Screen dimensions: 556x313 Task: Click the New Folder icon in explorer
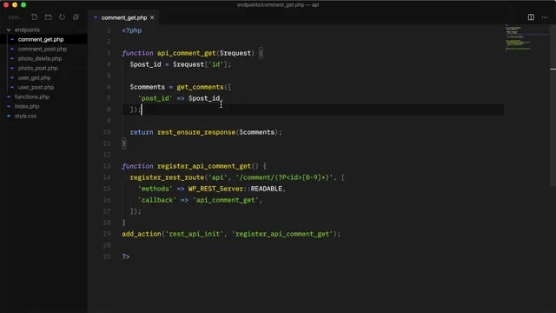click(49, 17)
